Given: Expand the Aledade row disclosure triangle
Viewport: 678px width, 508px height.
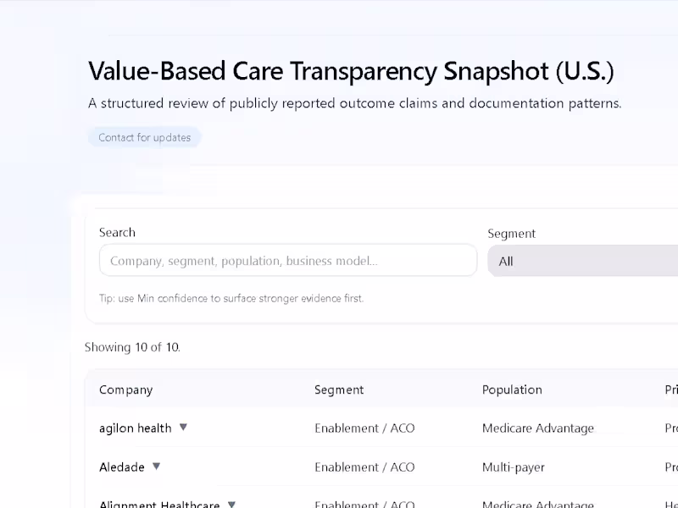Looking at the screenshot, I should pos(156,467).
